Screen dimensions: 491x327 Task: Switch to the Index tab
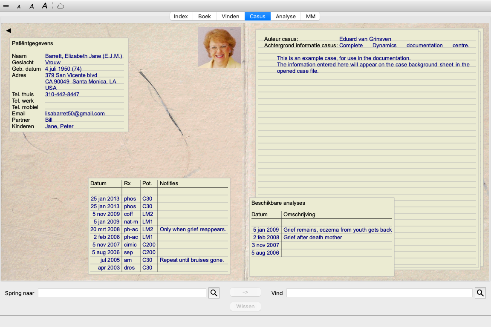[181, 16]
